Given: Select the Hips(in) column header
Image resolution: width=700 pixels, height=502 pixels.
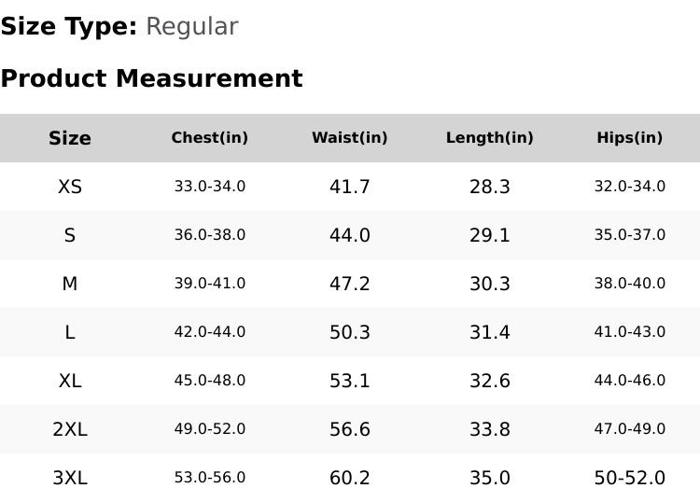Looking at the screenshot, I should point(630,138).
